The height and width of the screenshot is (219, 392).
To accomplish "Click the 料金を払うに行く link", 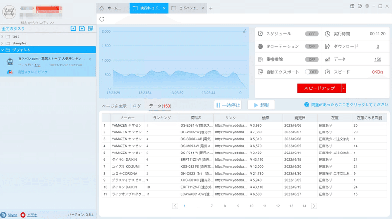I will point(37,22).
